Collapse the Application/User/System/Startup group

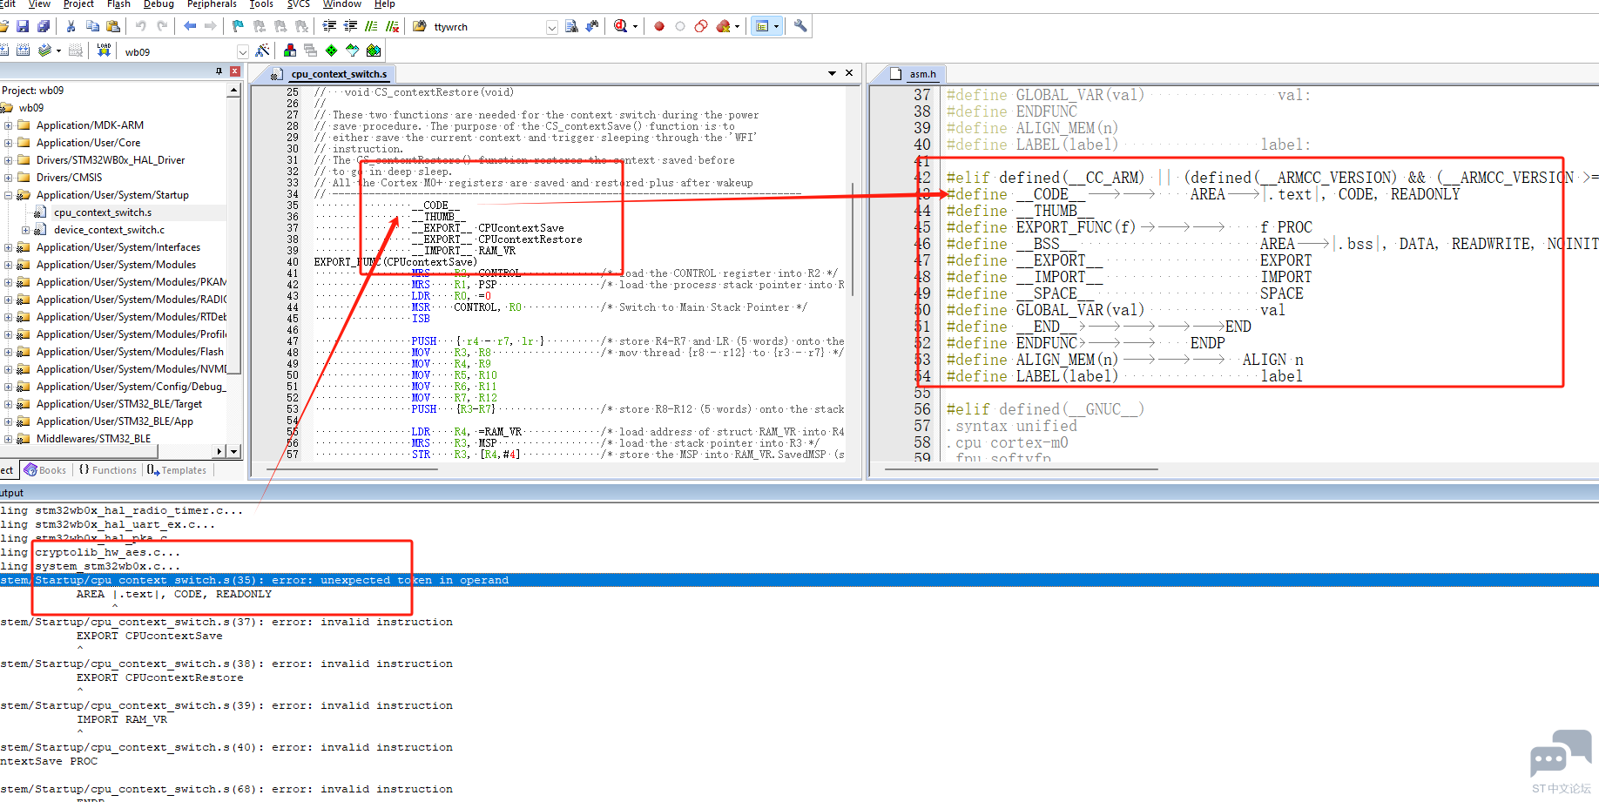pyautogui.click(x=9, y=195)
